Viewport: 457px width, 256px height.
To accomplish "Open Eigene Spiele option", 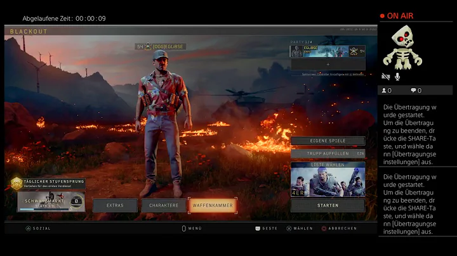I will coord(328,141).
